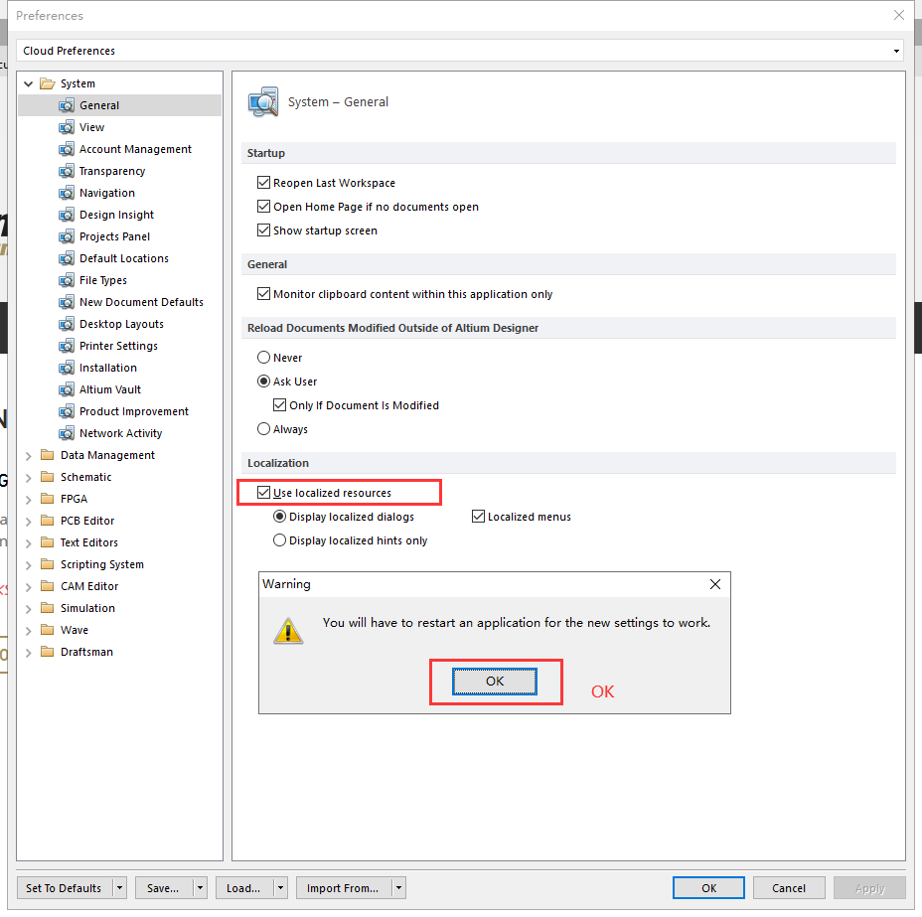Cancel the Preferences dialog

(x=789, y=887)
